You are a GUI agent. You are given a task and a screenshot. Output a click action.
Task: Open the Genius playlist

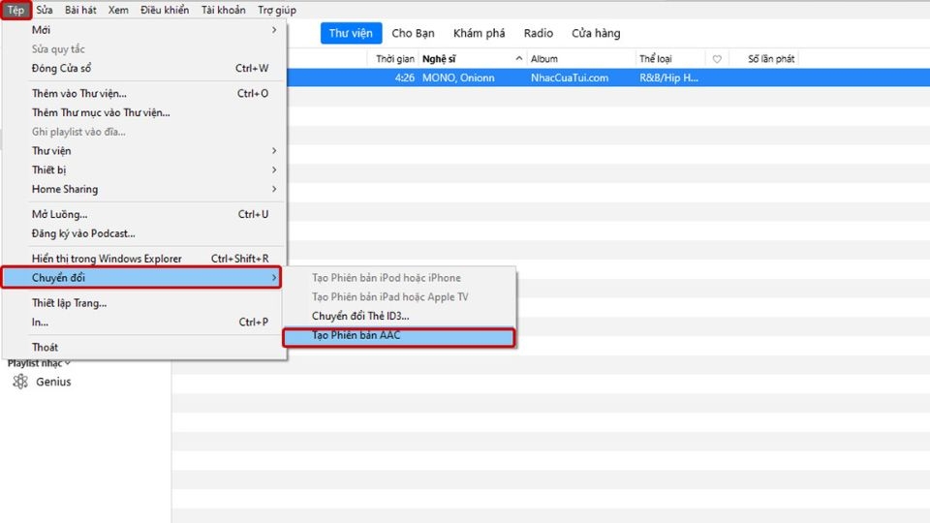point(53,382)
